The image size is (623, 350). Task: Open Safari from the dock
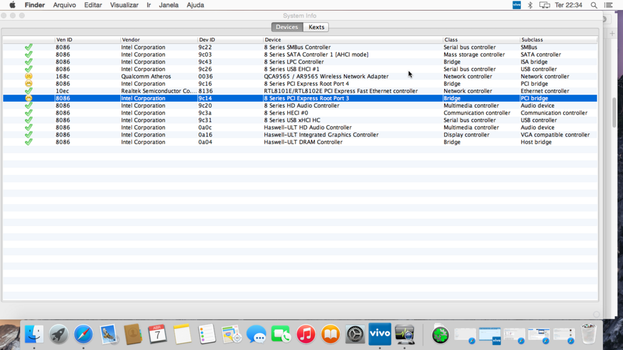(x=83, y=334)
